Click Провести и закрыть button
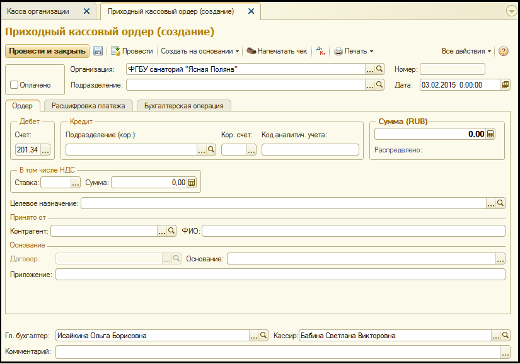Viewport: 520px width, 364px height. (x=46, y=51)
